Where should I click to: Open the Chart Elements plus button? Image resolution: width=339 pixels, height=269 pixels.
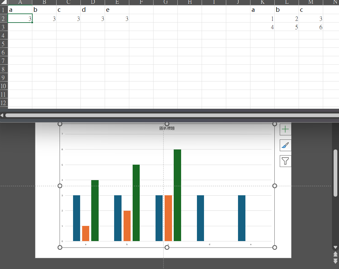[285, 129]
